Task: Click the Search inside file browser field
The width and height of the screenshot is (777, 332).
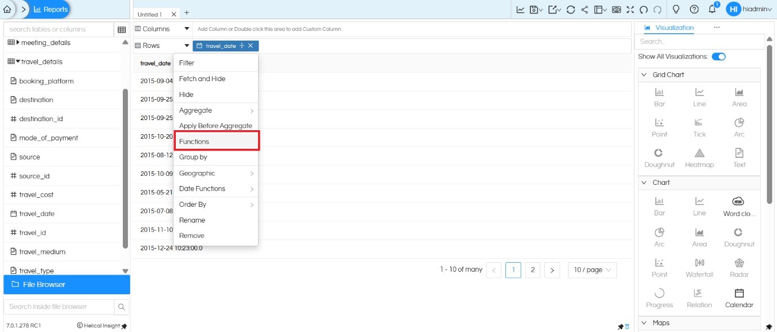Action: [x=59, y=307]
